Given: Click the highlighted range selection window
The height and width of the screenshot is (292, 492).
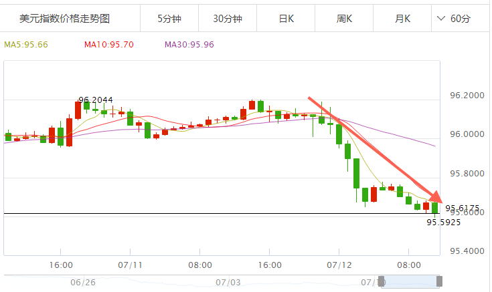Looking at the screenshot, I should click(410, 281).
